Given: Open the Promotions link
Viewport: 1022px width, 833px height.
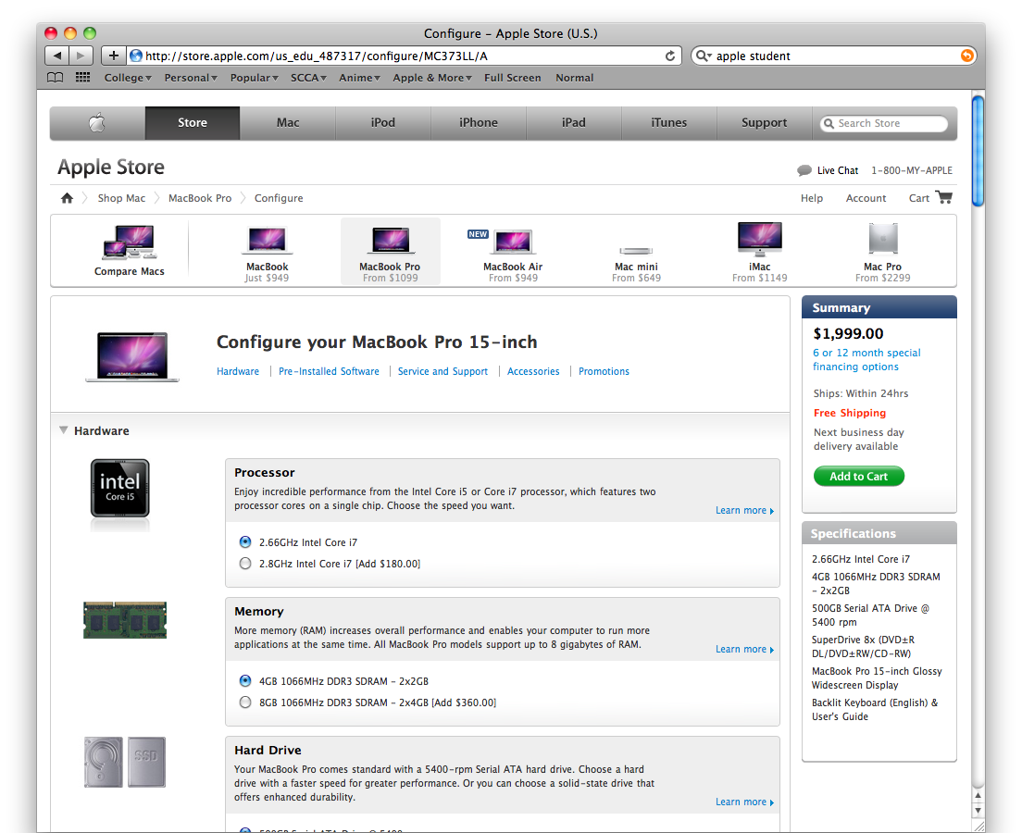Looking at the screenshot, I should point(604,371).
